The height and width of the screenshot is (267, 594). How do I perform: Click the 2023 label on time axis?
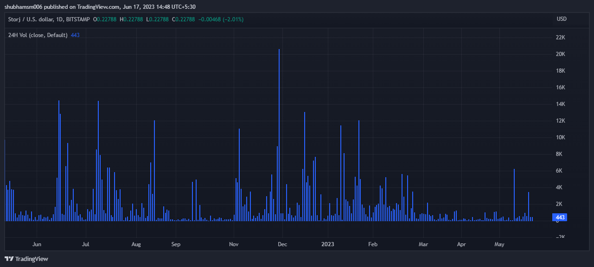[x=328, y=244]
